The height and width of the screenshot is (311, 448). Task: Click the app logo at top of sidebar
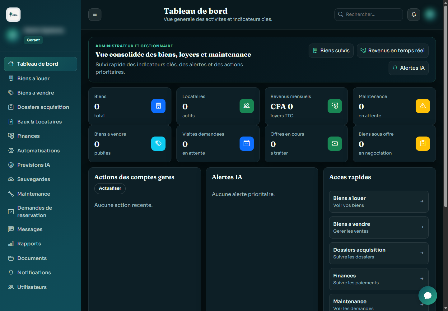click(13, 15)
